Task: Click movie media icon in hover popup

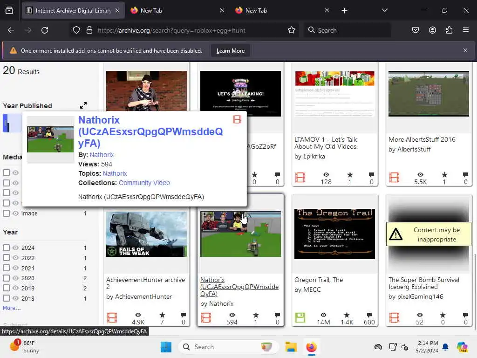Action: [237, 119]
